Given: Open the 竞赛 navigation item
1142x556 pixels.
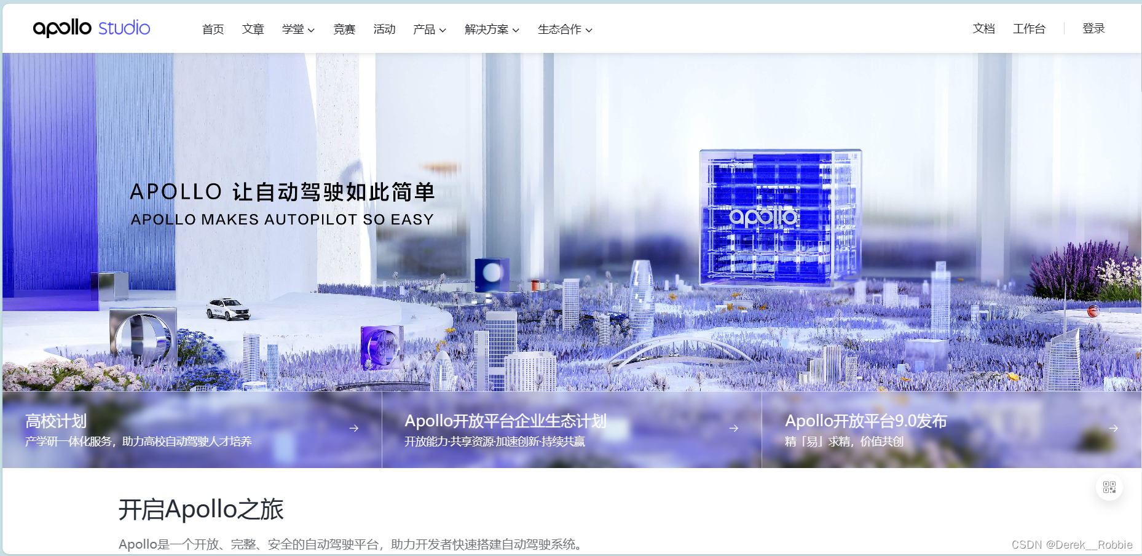Looking at the screenshot, I should click(x=344, y=29).
